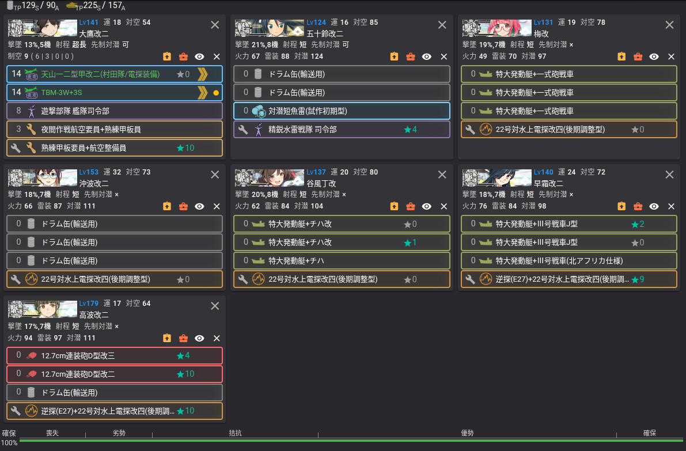Click red toolbox icon on 大鷹改二 card
The height and width of the screenshot is (451, 686).
point(183,56)
